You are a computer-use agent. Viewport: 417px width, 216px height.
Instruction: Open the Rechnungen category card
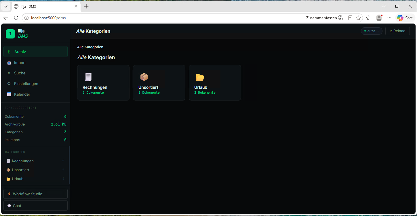click(x=103, y=83)
